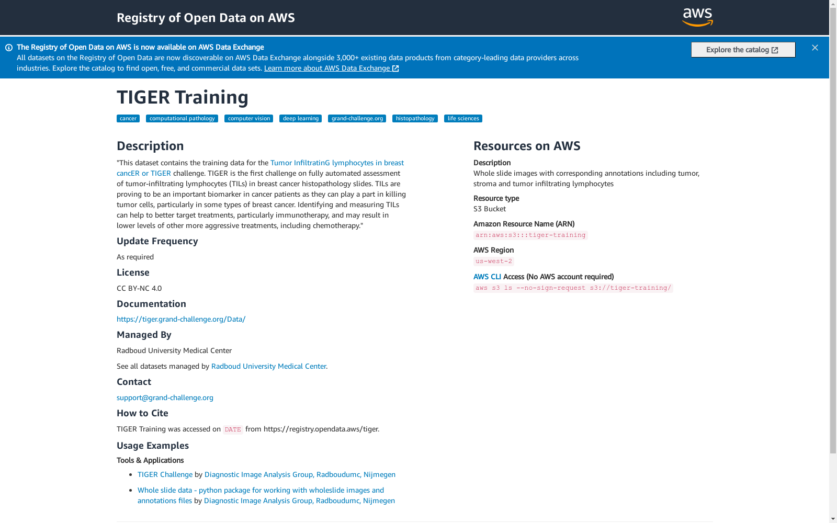Select the cancer tag
The image size is (837, 523).
(128, 119)
